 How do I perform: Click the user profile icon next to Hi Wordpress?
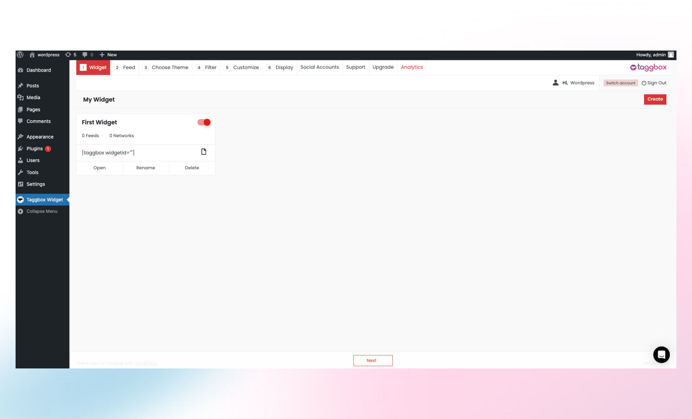coord(555,83)
